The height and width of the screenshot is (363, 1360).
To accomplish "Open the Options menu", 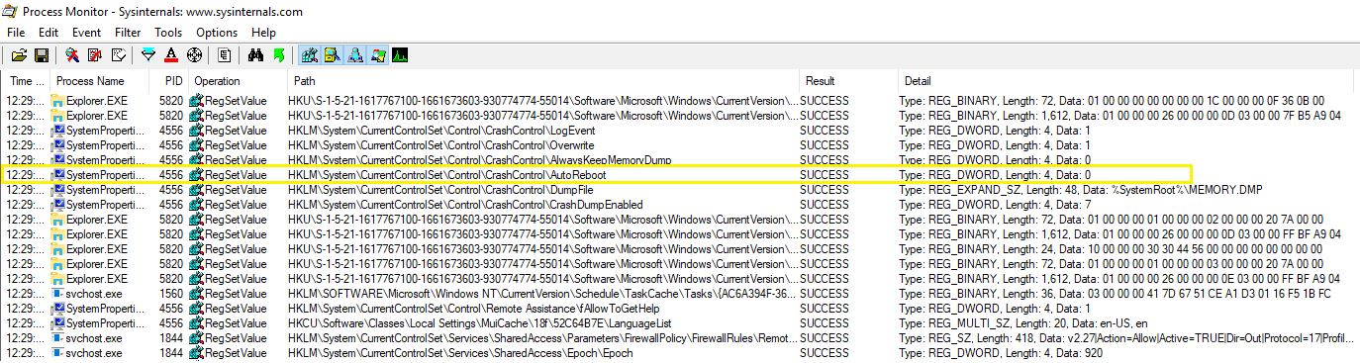I will pos(217,33).
